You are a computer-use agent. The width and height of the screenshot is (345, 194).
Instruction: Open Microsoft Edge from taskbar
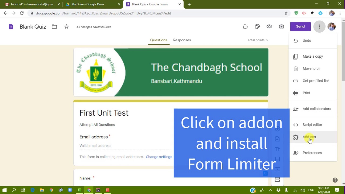33,190
